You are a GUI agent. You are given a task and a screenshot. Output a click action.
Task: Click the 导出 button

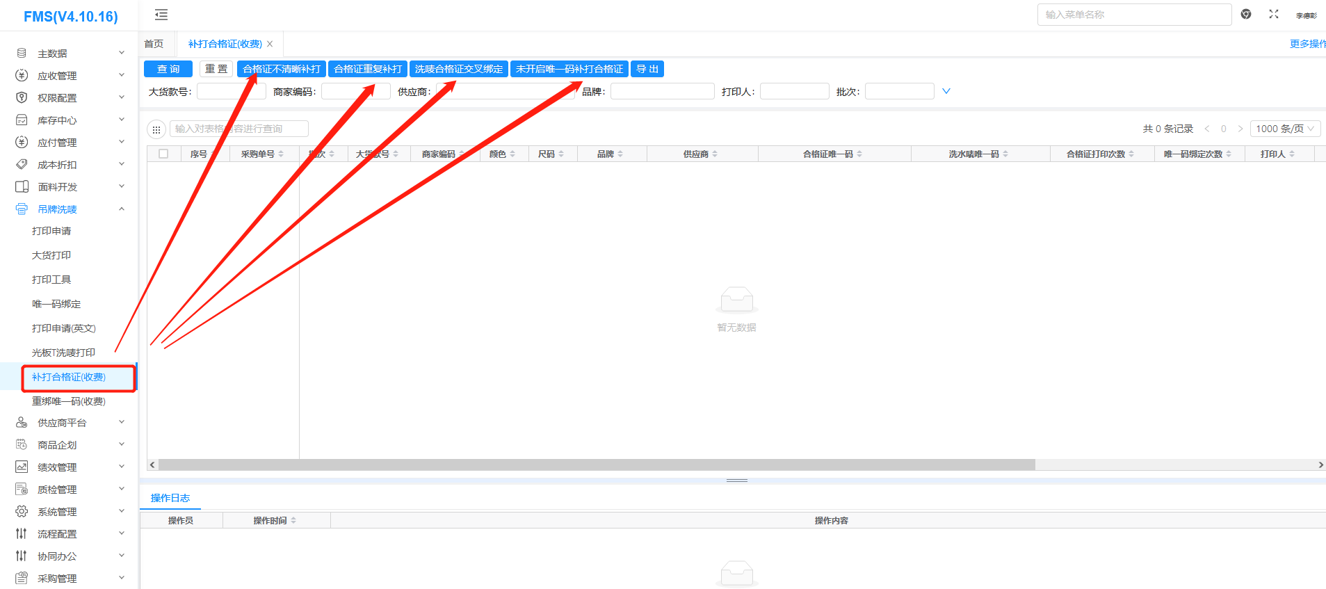(x=647, y=69)
